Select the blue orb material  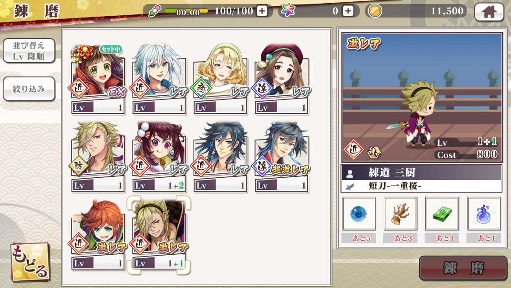point(359,214)
